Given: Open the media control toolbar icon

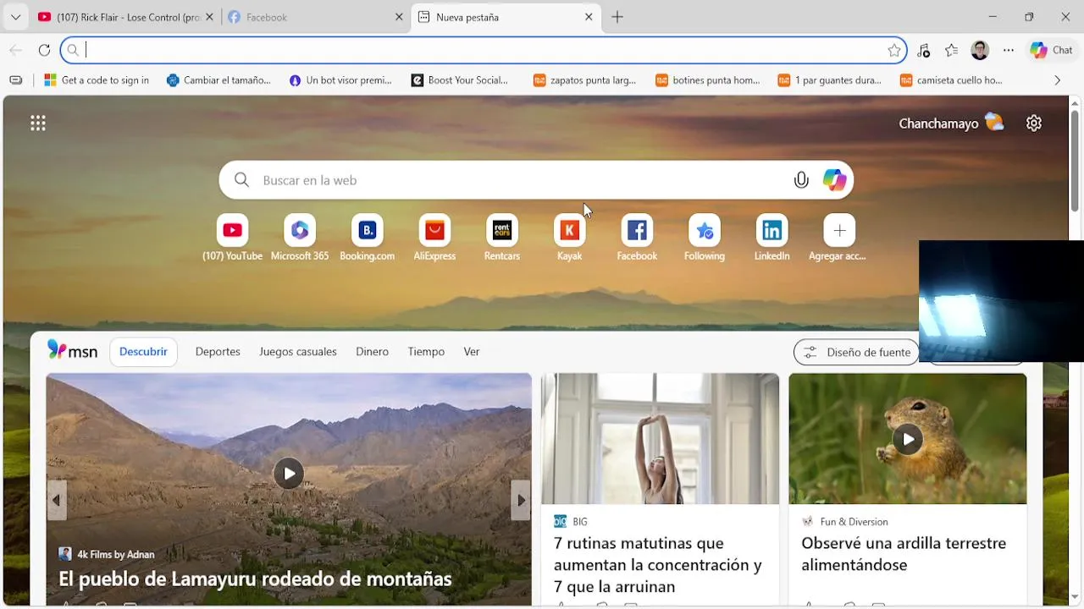Looking at the screenshot, I should [x=924, y=50].
